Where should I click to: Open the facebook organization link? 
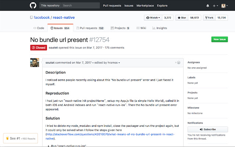point(41,17)
